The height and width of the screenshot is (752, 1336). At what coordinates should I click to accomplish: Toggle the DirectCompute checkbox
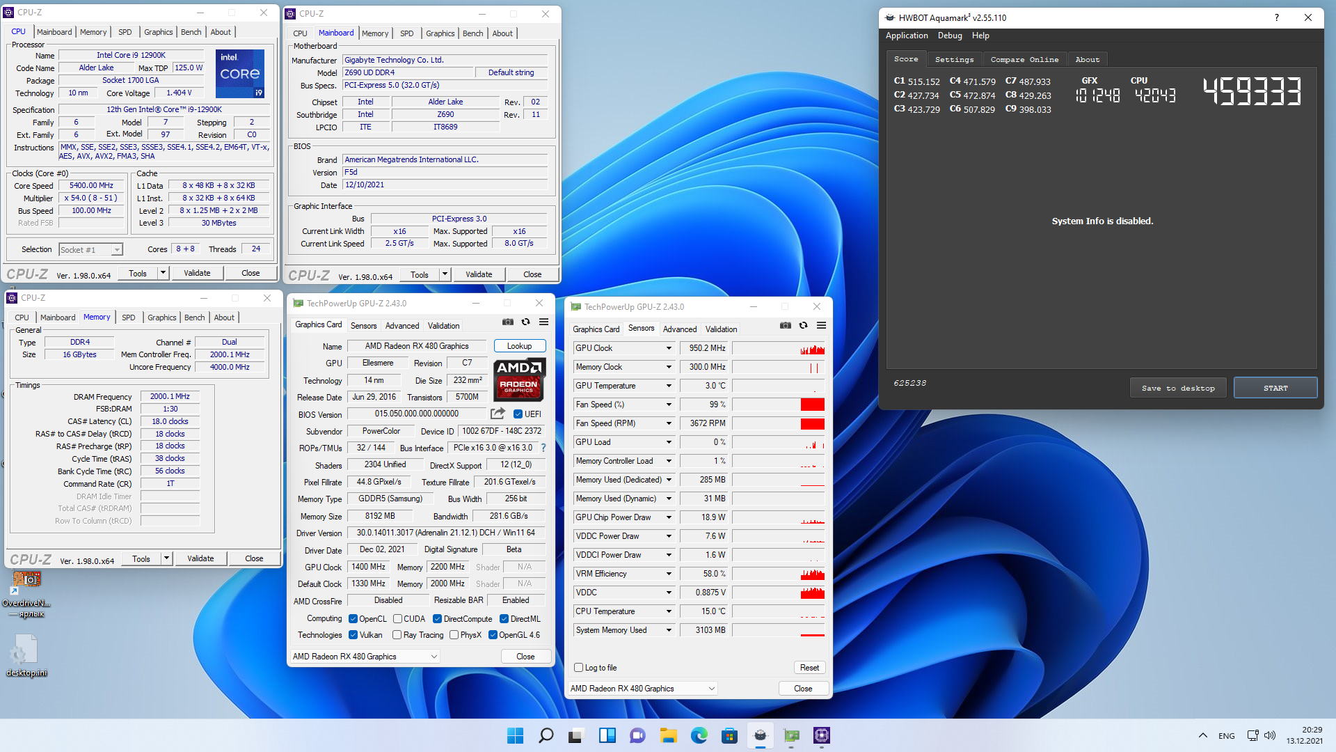[437, 618]
